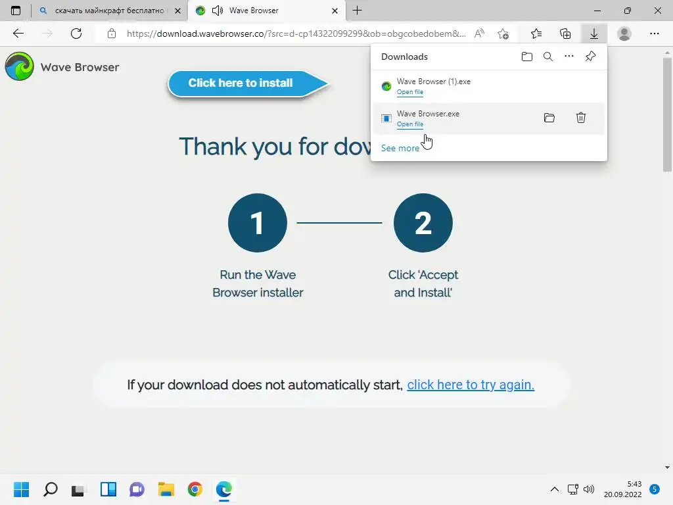Open the tab actions menu icon
This screenshot has width=673, height=505.
click(16, 11)
